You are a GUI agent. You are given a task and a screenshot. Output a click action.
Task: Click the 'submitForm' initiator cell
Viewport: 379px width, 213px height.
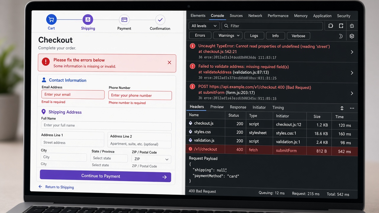tap(286, 151)
